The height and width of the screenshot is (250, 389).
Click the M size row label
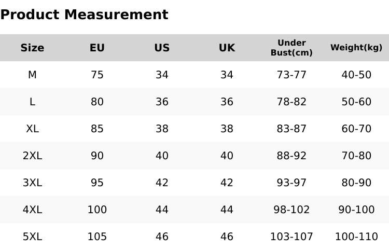point(32,75)
